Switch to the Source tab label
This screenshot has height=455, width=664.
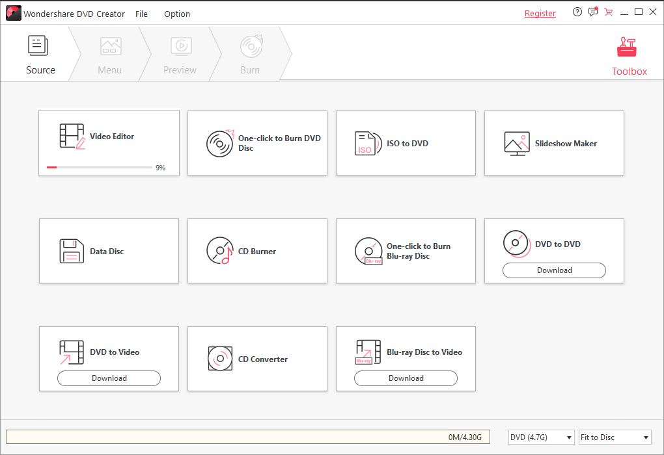(x=40, y=70)
